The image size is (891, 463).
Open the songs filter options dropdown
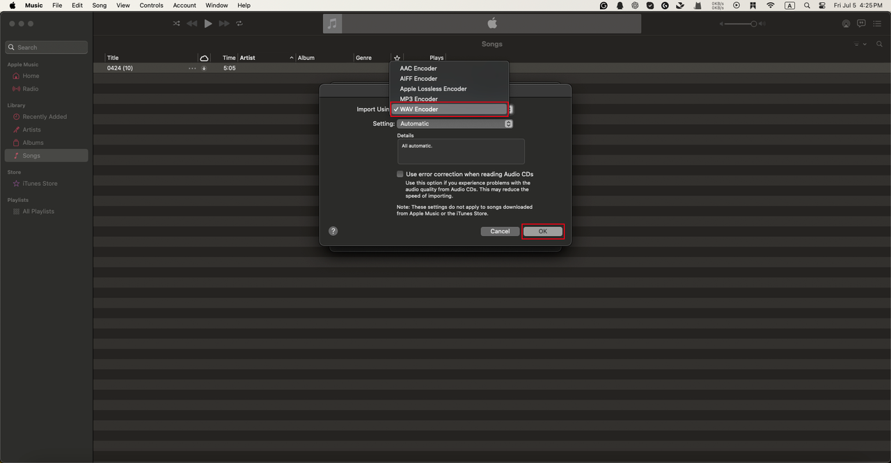click(x=860, y=44)
